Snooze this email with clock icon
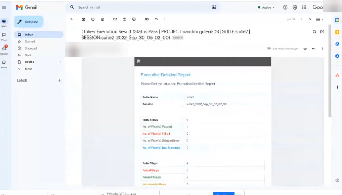This screenshot has height=195, width=342. tap(124, 19)
